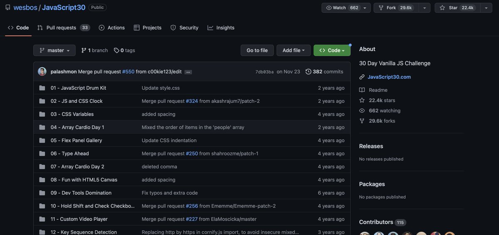Open 'Fix typos and extra code' commit
499x235 pixels.
[x=170, y=193]
